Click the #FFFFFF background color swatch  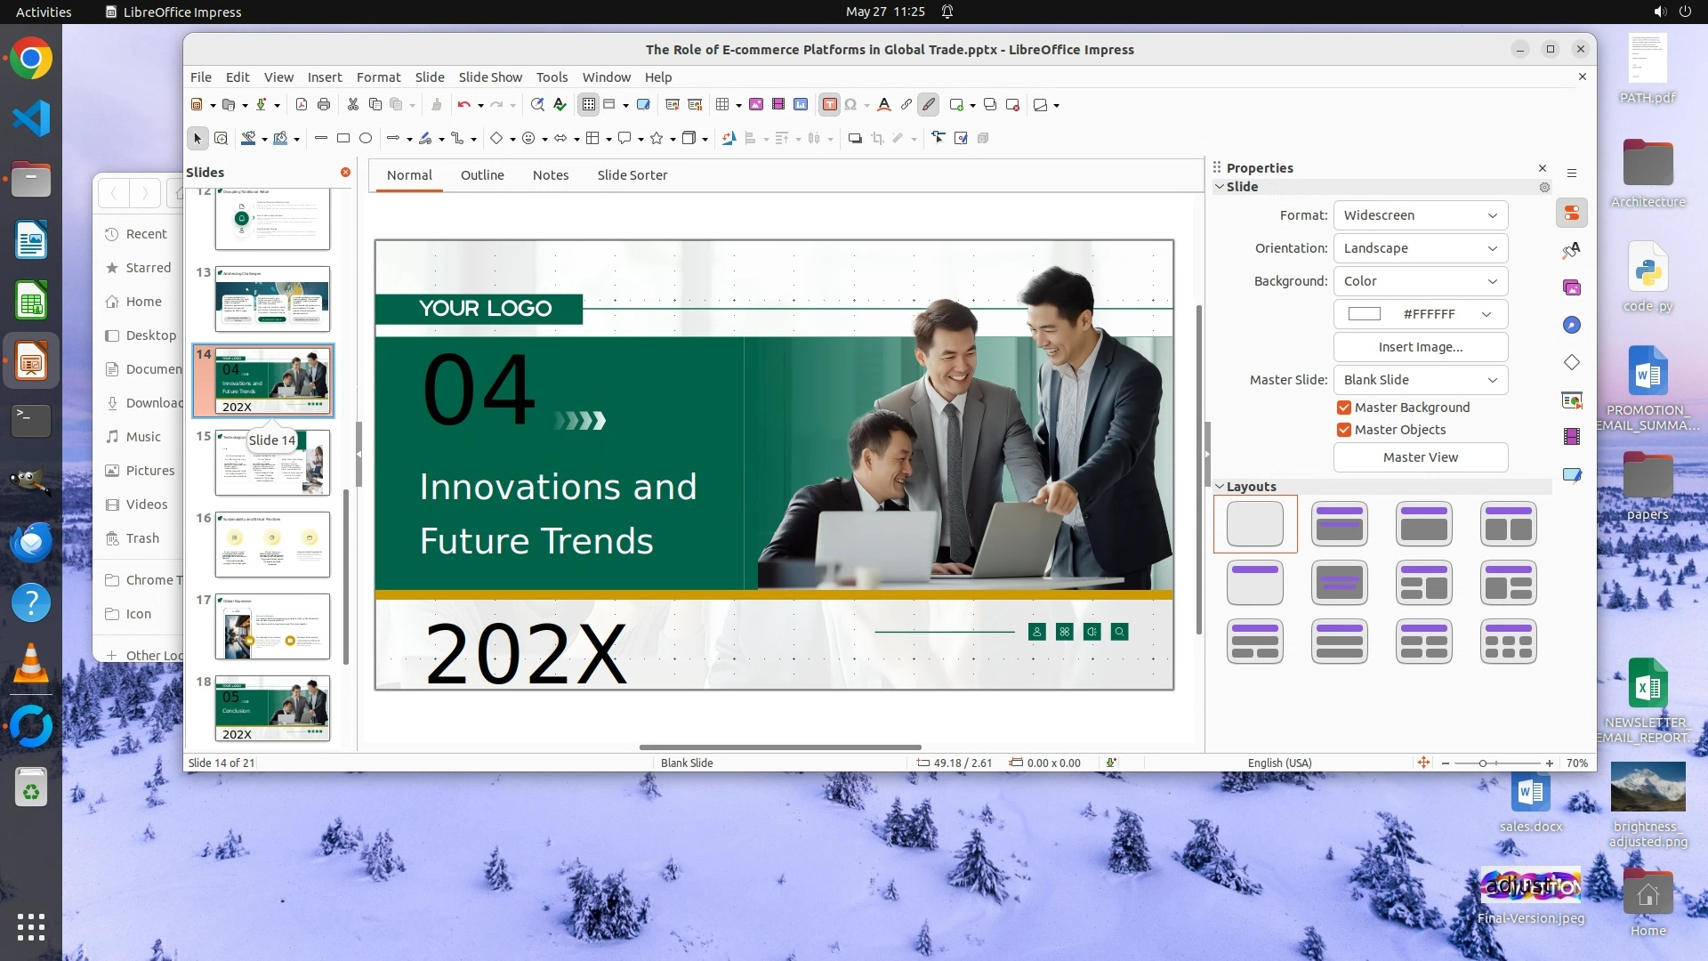pyautogui.click(x=1365, y=314)
